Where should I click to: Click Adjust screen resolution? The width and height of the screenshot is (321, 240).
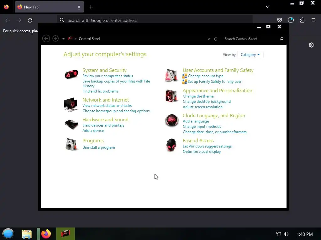203,107
